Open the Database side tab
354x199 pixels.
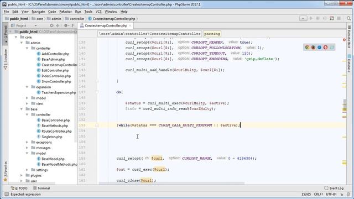click(x=349, y=63)
